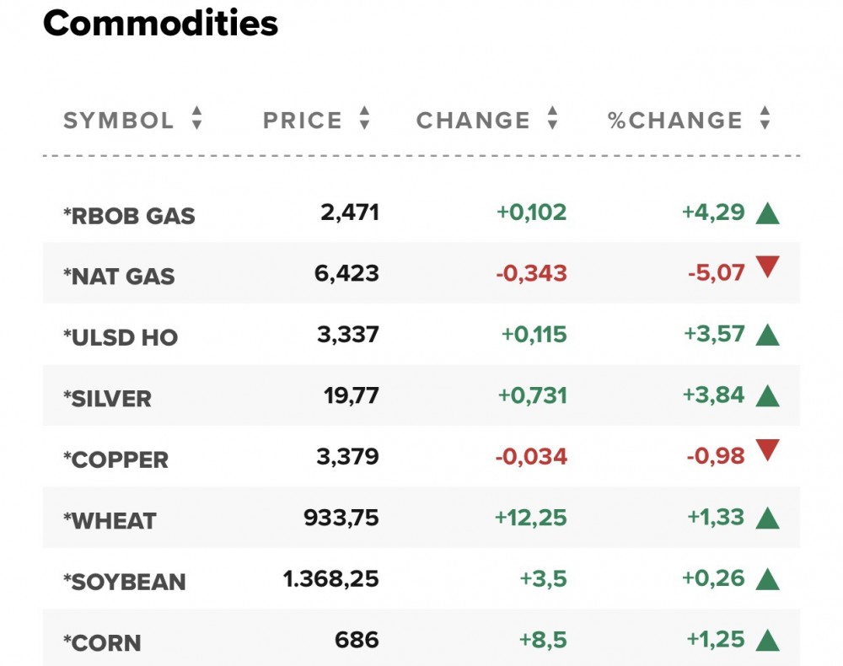Click the WHEAT price value 933,75
This screenshot has height=666, width=843.
pos(341,518)
